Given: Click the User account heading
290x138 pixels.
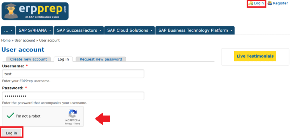Looking at the screenshot, I should [x=23, y=50].
